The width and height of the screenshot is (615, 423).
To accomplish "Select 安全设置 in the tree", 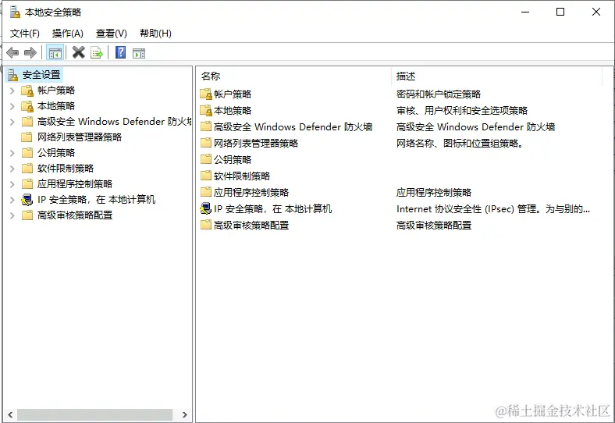I will (x=41, y=75).
